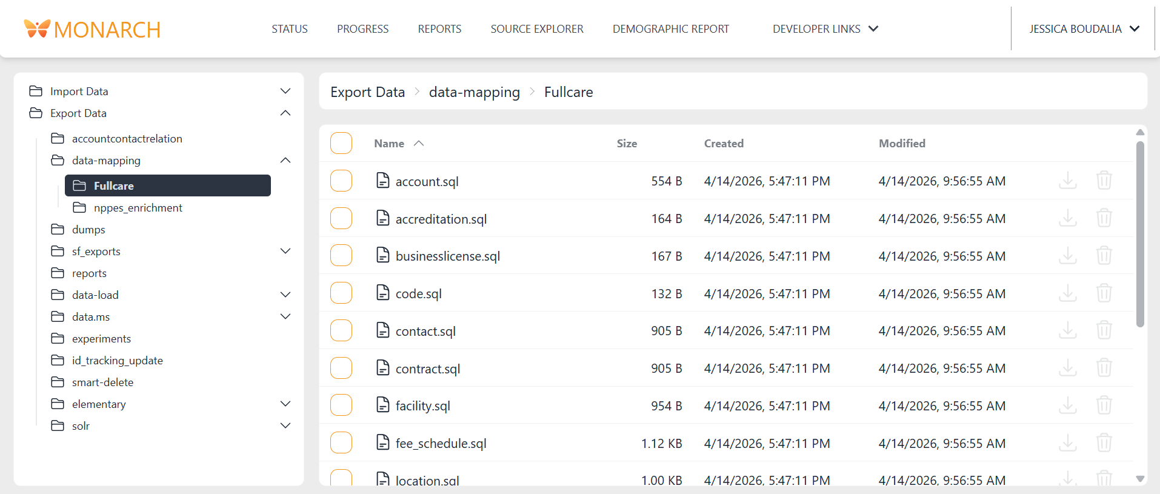
Task: Select businesslicense.sql with its checkbox
Action: (341, 255)
